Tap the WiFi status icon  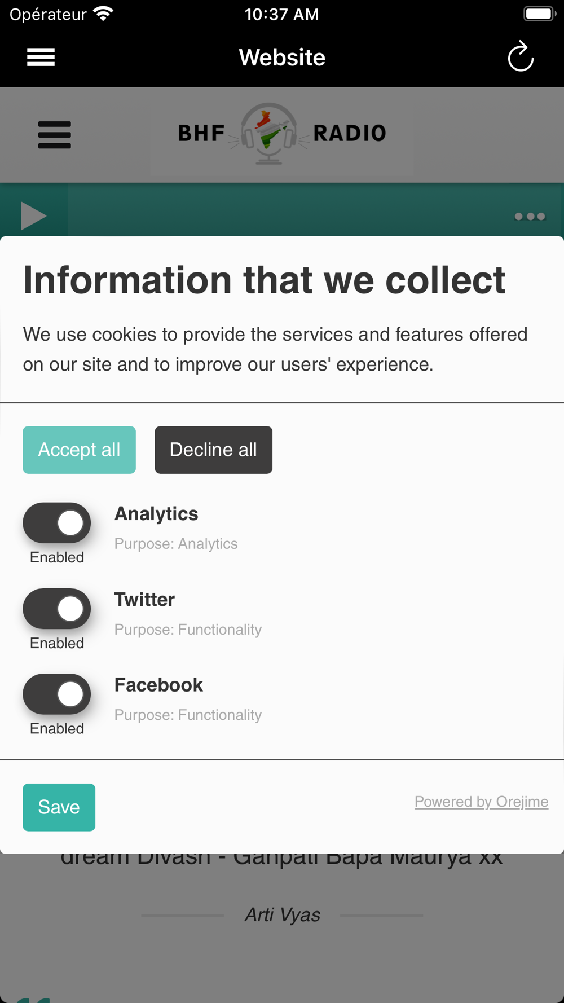tap(103, 14)
